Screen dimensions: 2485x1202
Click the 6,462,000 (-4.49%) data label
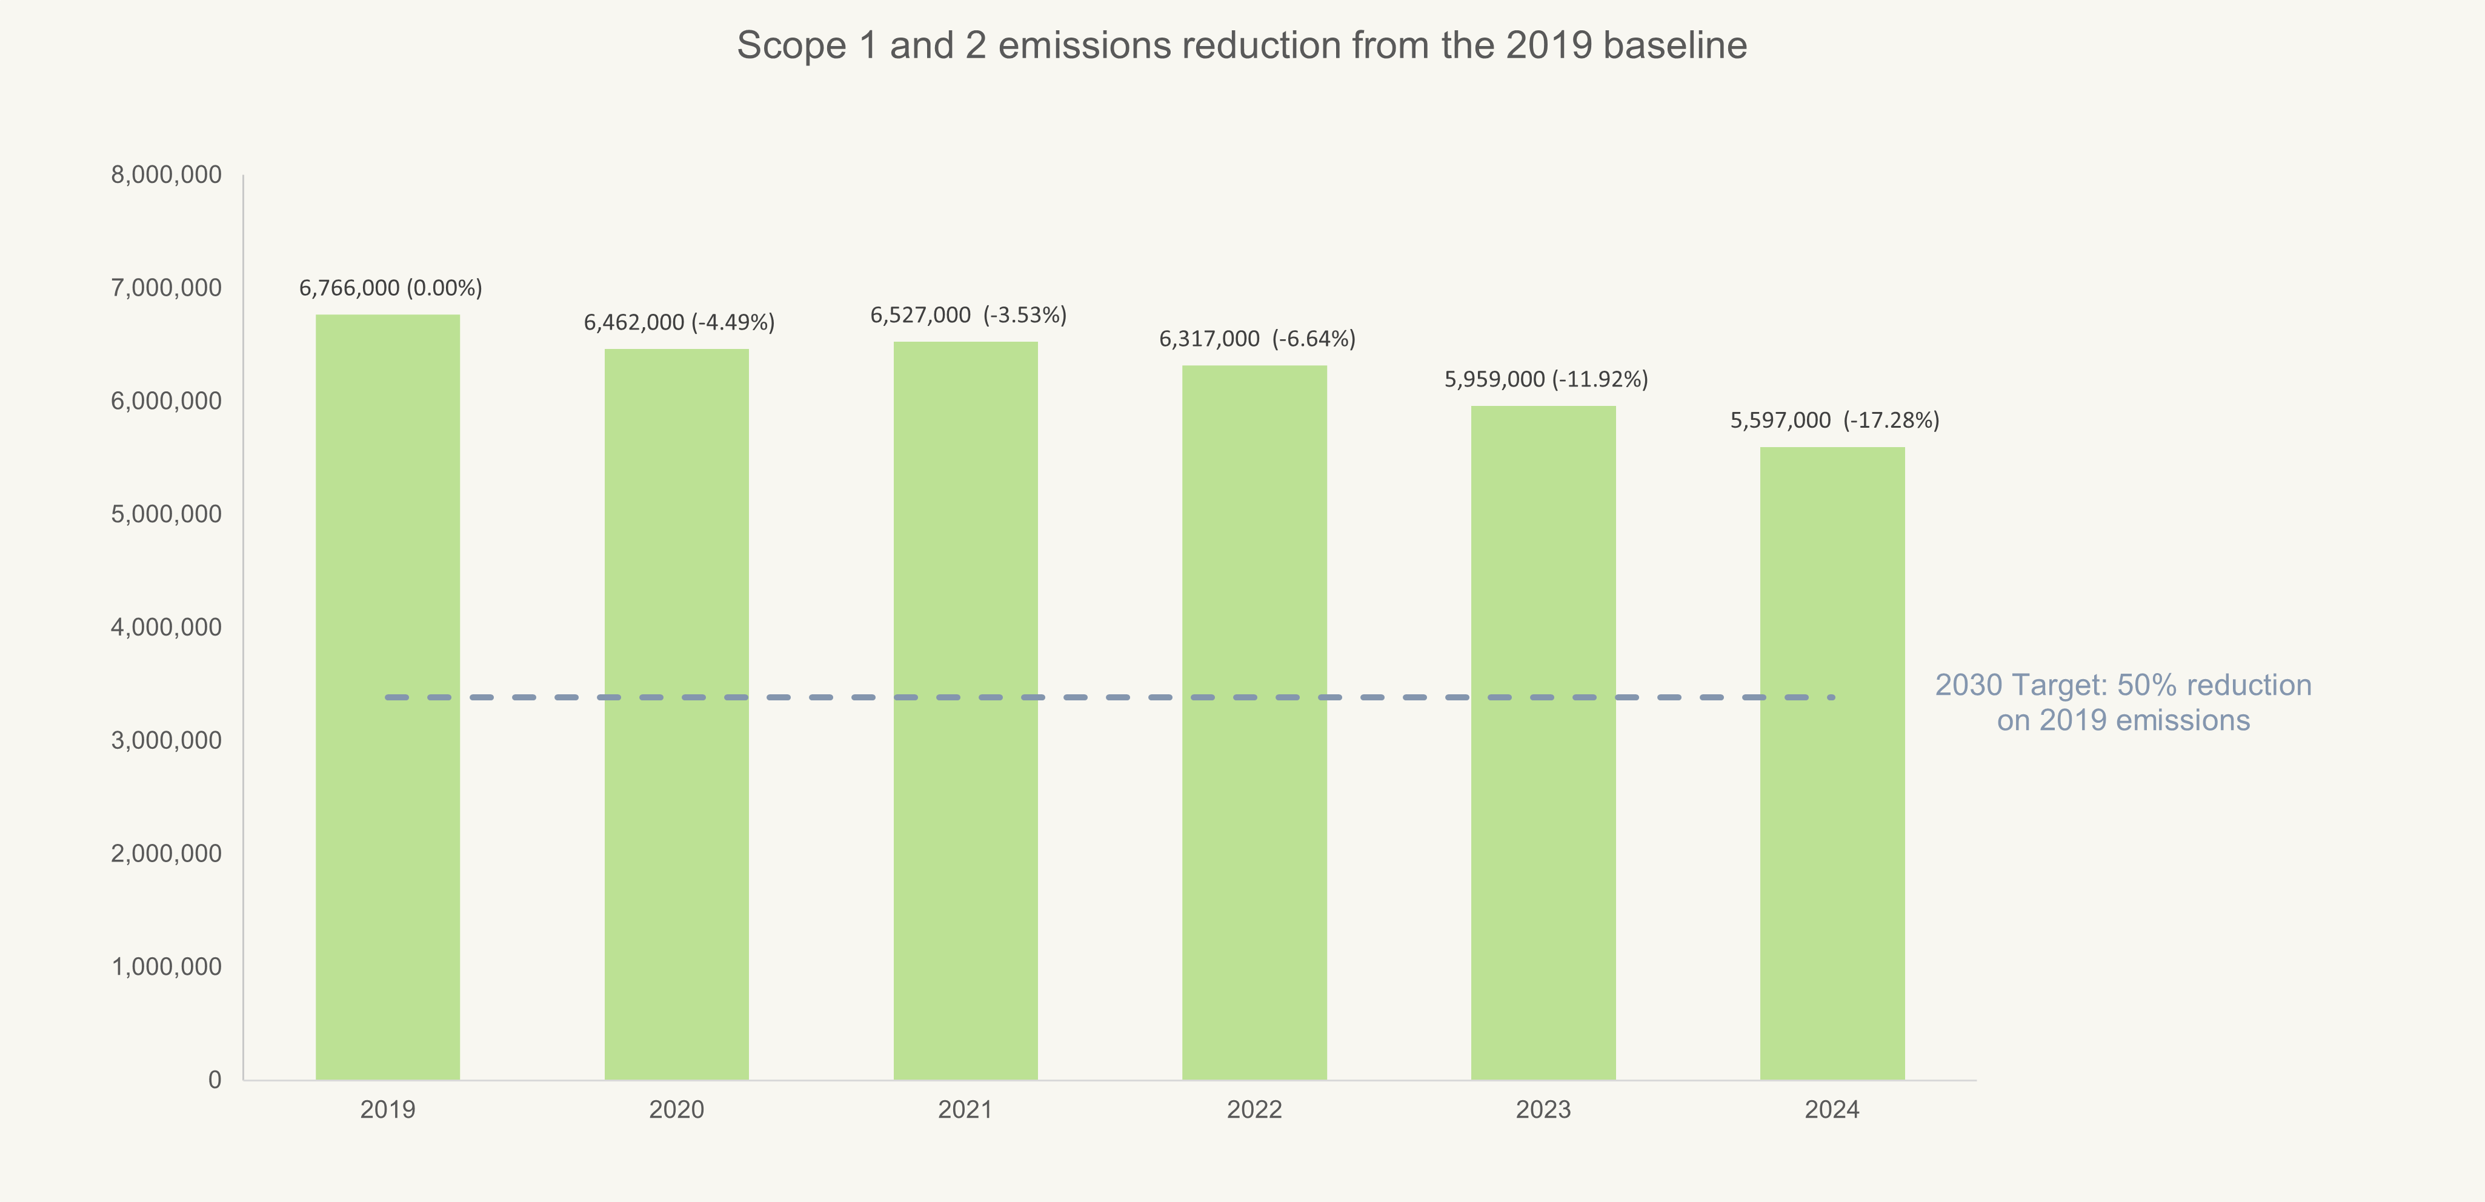click(x=679, y=322)
